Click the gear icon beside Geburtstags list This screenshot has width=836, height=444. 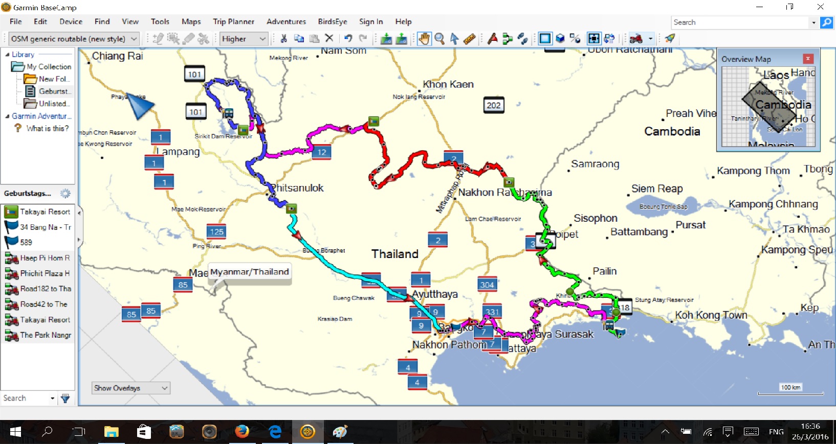point(65,194)
